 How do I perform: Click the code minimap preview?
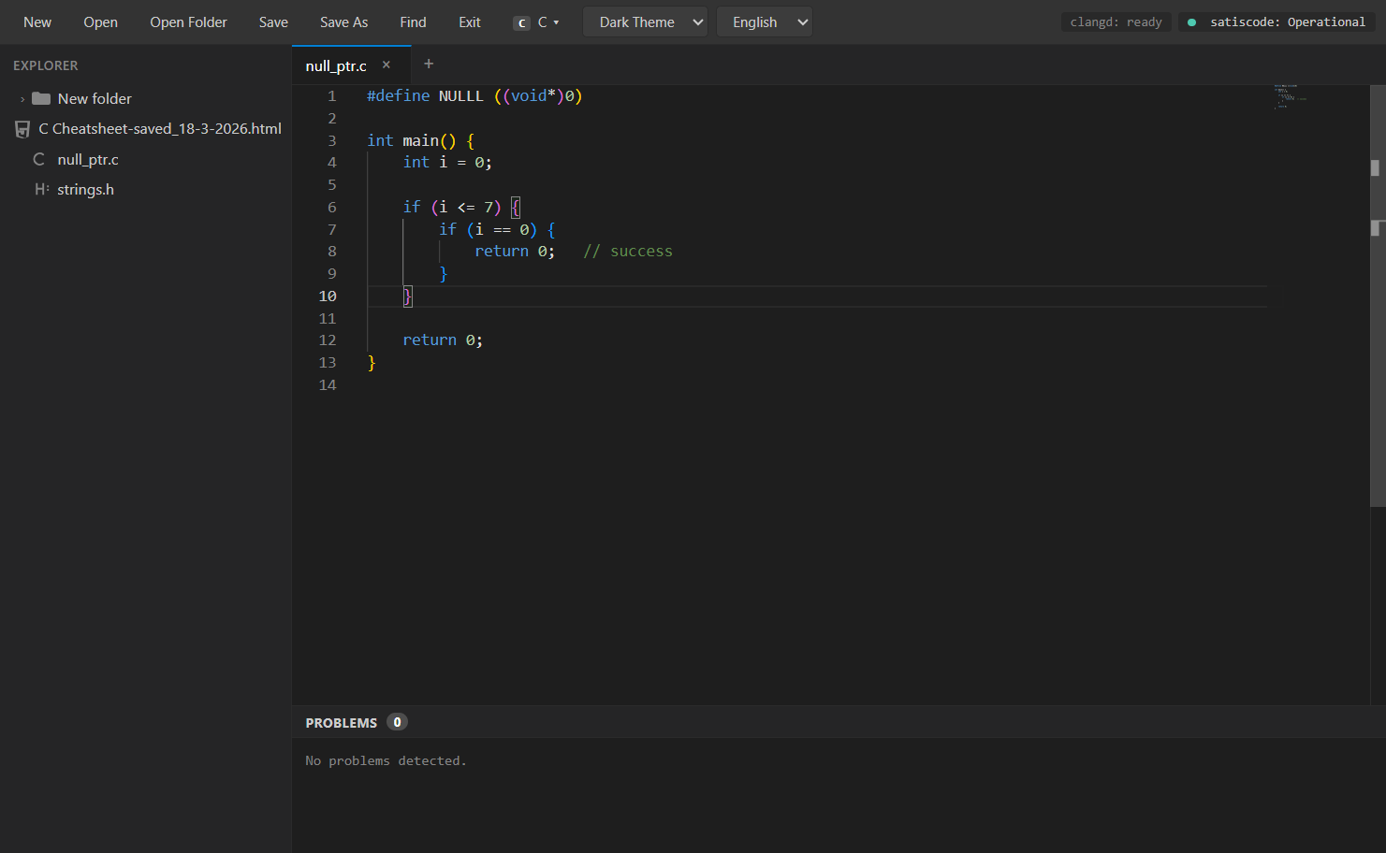pos(1289,97)
